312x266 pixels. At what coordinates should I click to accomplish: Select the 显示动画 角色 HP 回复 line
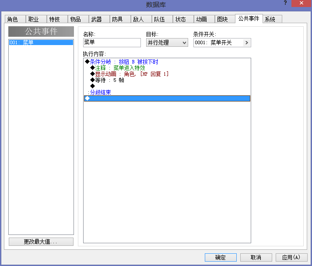(x=167, y=74)
